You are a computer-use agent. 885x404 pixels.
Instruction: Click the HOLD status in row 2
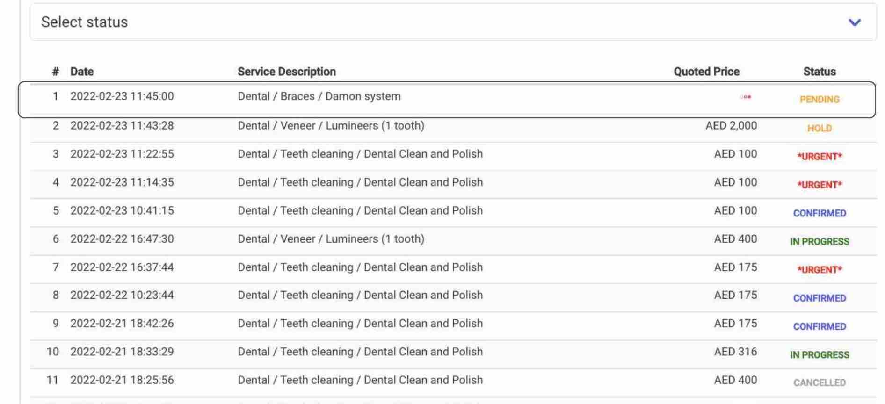pos(820,128)
